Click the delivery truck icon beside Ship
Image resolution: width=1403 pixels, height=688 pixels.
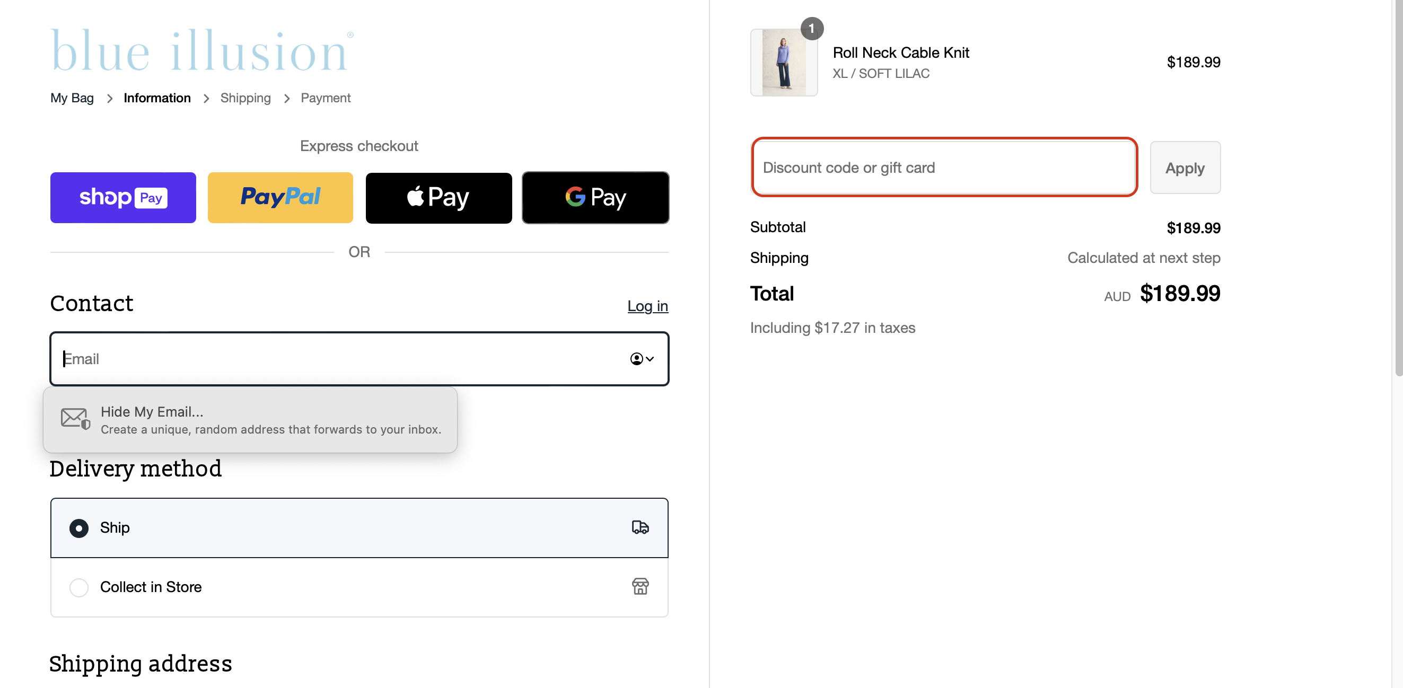(641, 527)
